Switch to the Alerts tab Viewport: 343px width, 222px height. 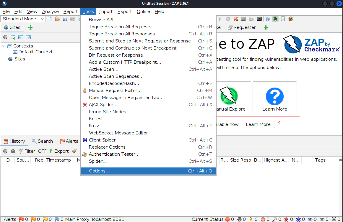click(69, 141)
